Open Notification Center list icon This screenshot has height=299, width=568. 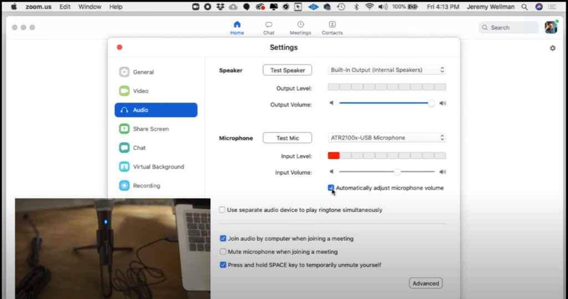tap(552, 7)
